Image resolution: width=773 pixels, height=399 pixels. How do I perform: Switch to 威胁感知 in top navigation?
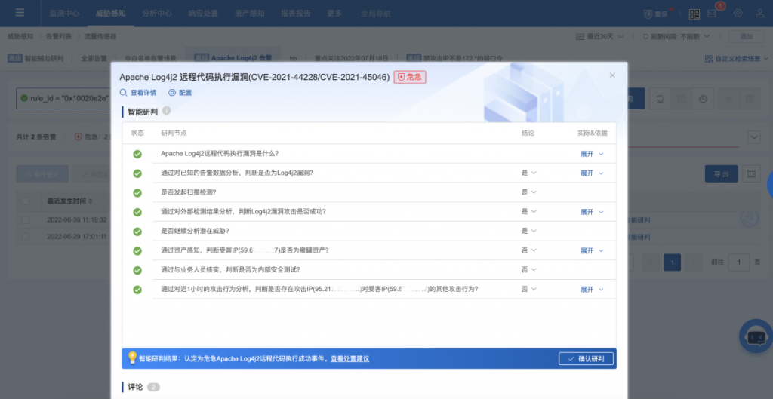coord(110,14)
